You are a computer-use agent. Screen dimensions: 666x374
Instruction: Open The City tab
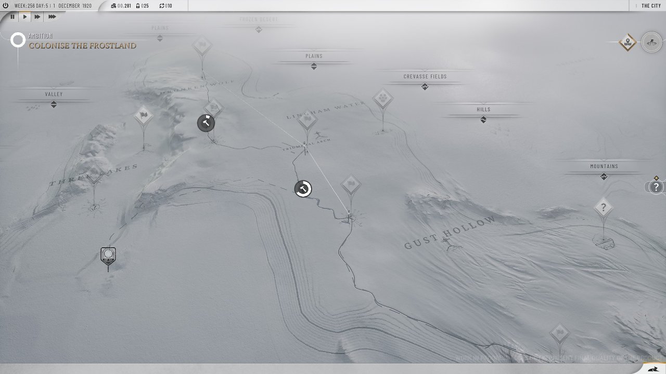(x=651, y=6)
